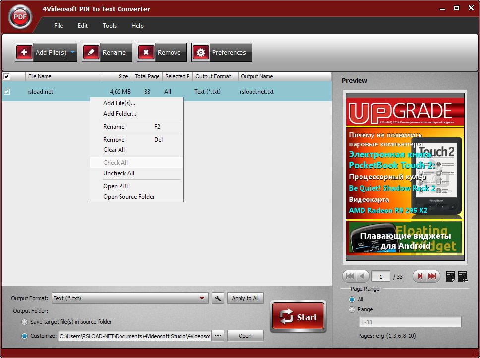480x358 pixels.
Task: Close the converter window
Action: coord(471,8)
